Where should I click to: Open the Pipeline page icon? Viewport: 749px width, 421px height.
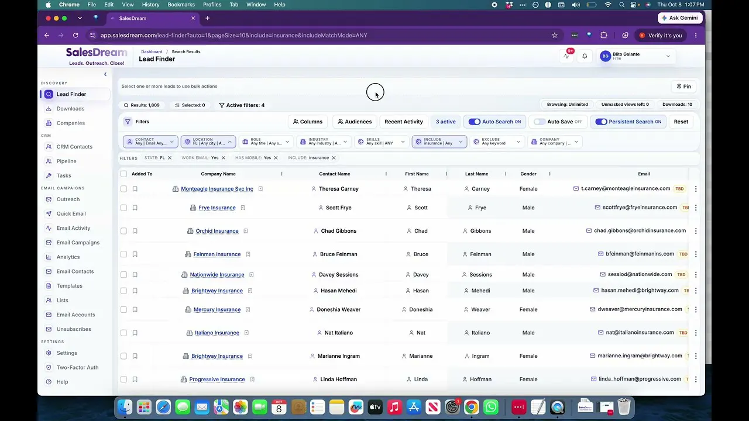pos(49,161)
